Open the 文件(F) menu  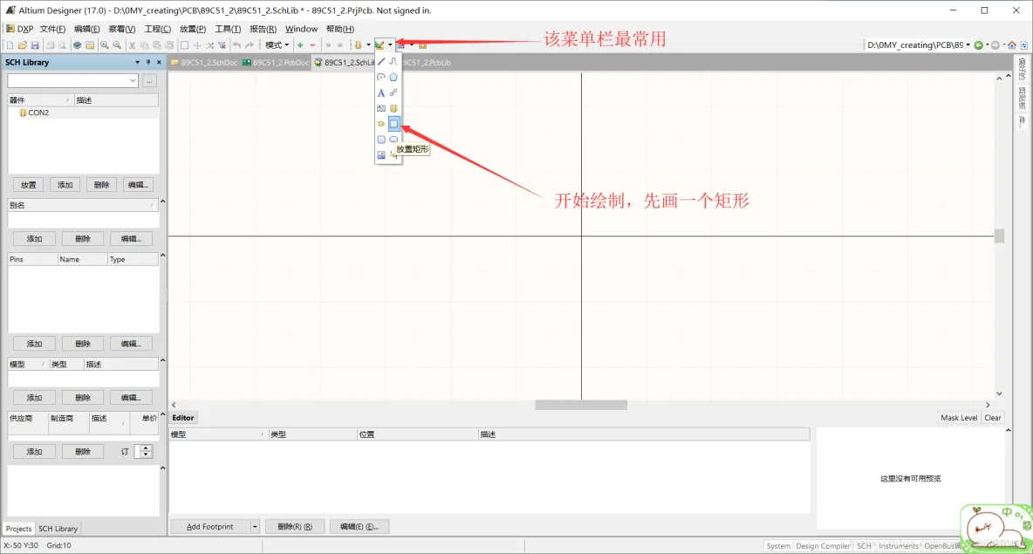point(52,29)
